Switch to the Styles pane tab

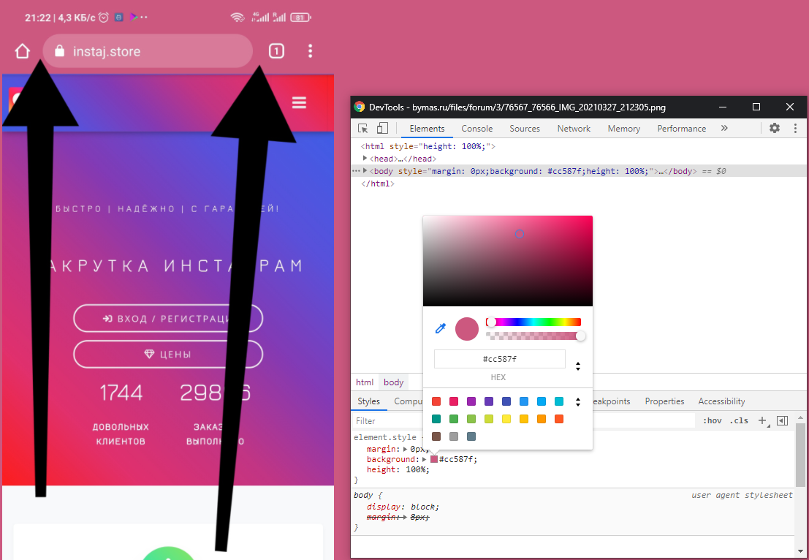[x=368, y=401]
